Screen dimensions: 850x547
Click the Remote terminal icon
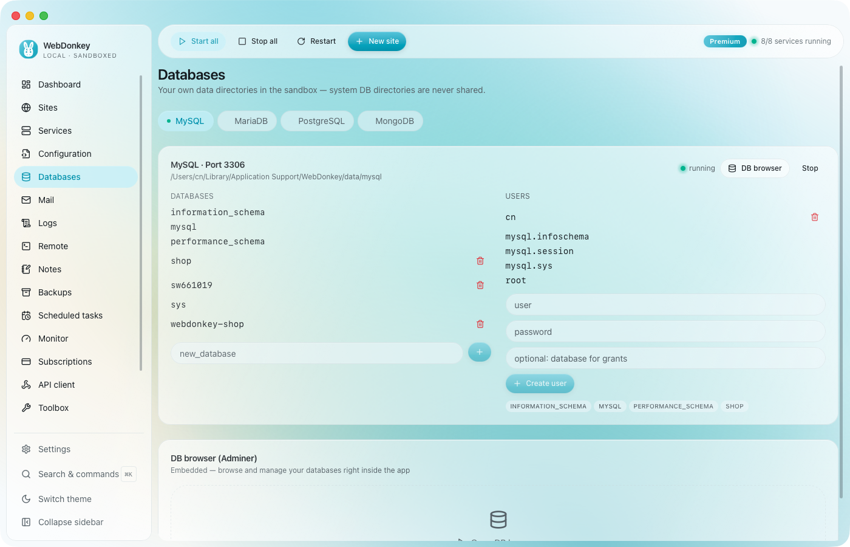tap(26, 246)
